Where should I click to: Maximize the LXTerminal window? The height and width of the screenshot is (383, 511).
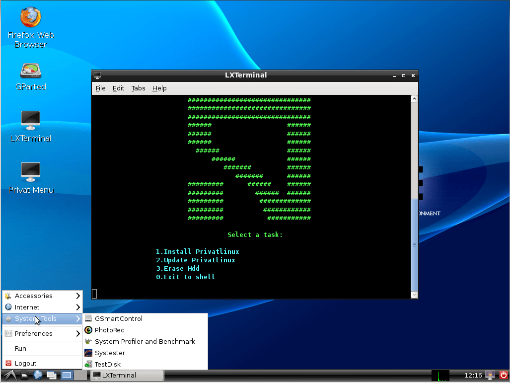[x=403, y=76]
